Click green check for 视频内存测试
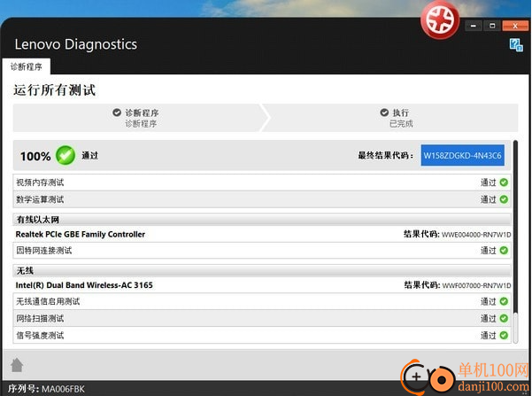This screenshot has height=396, width=532. pos(504,182)
